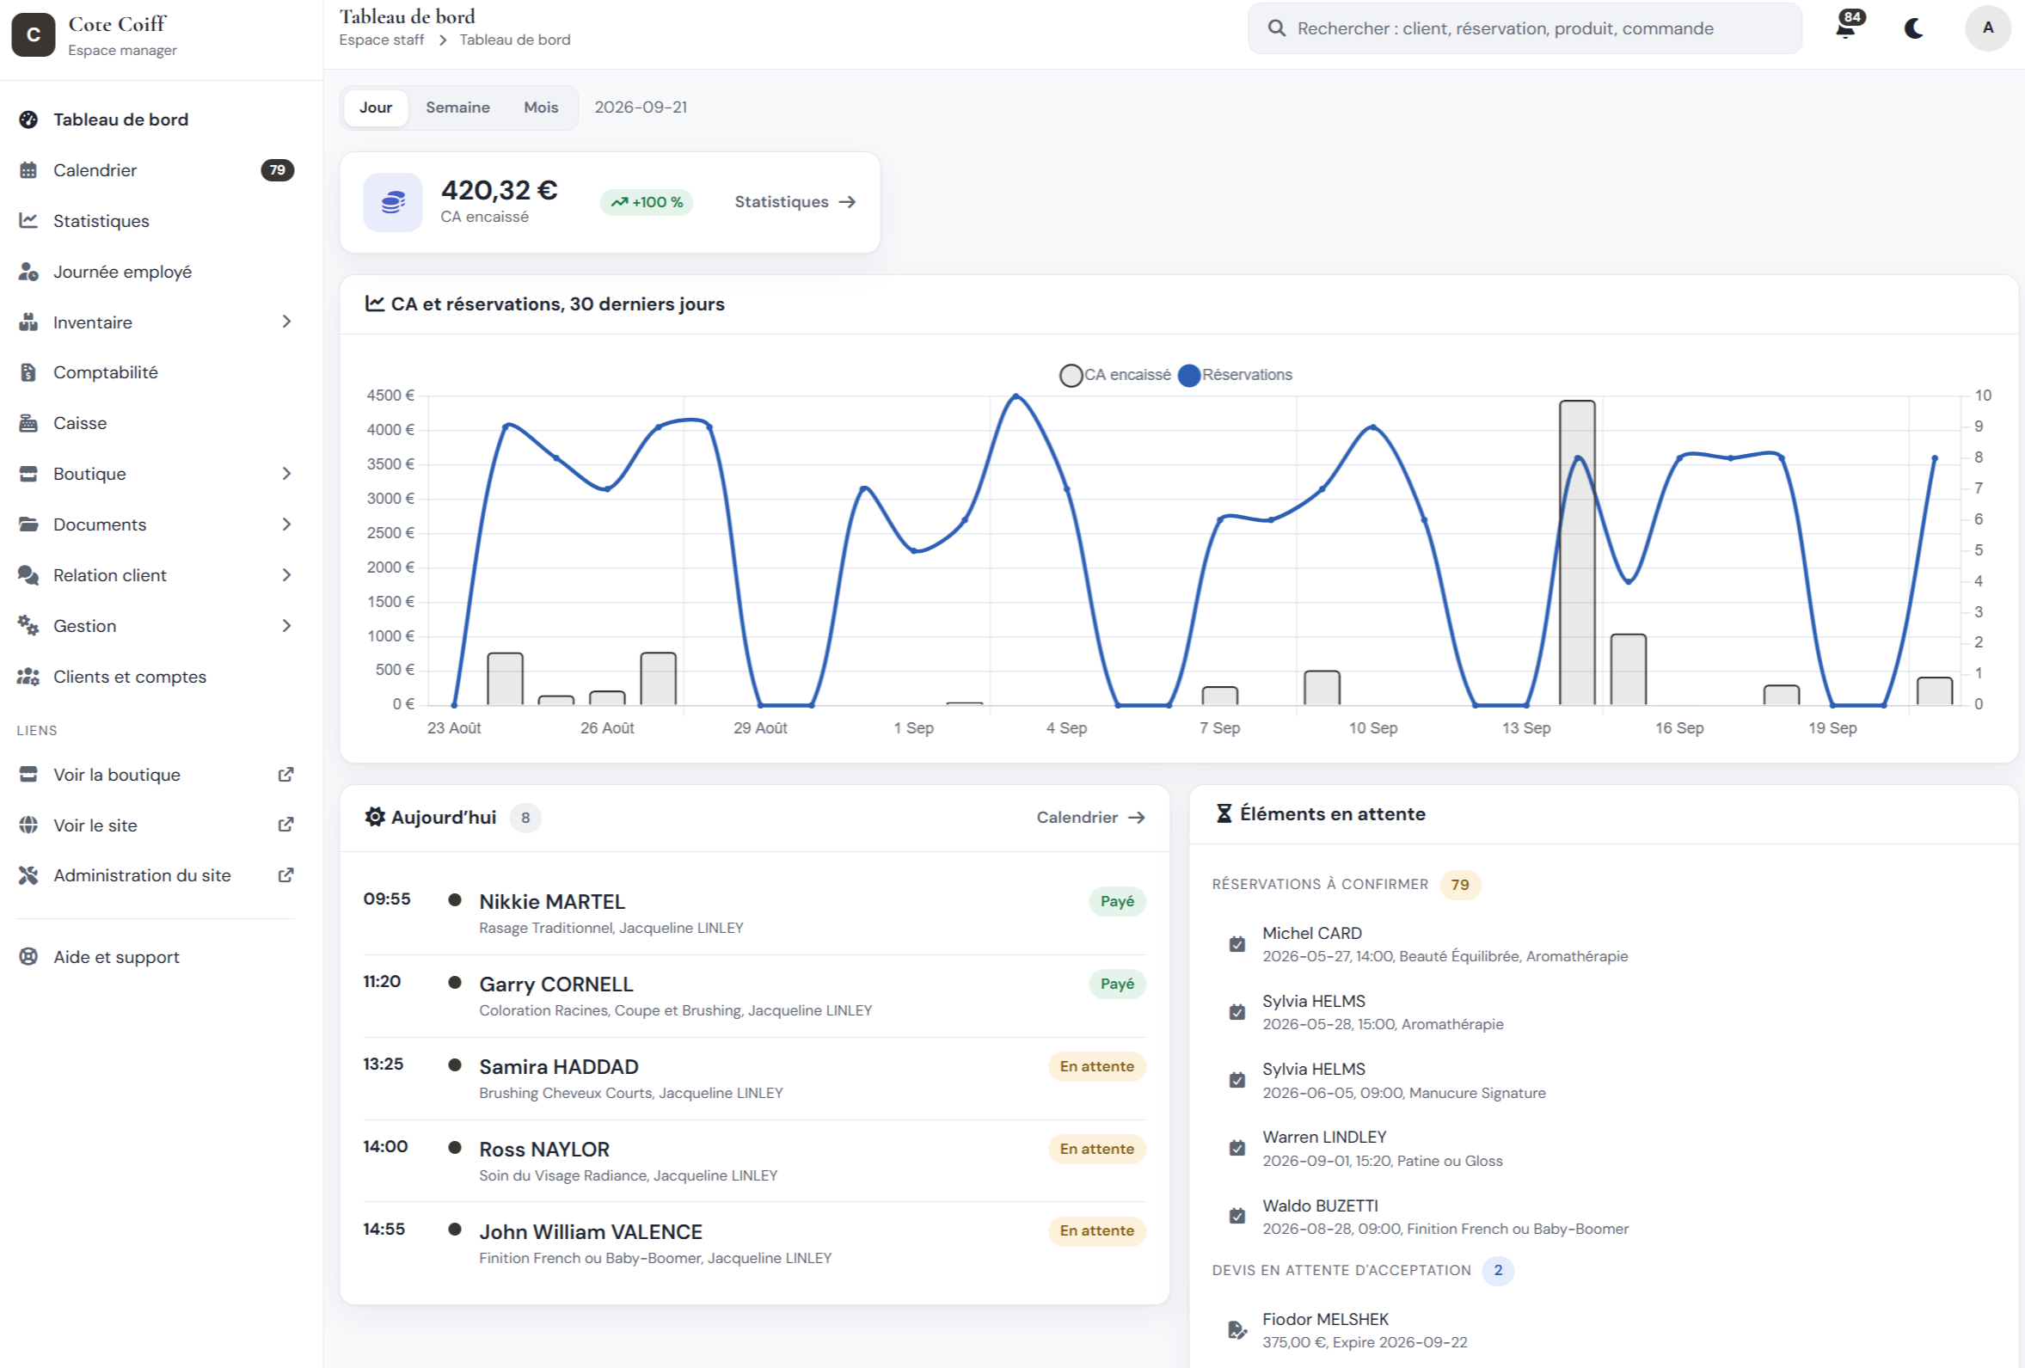Image resolution: width=2025 pixels, height=1368 pixels.
Task: Focus the Rechercher search field
Action: (x=1525, y=28)
